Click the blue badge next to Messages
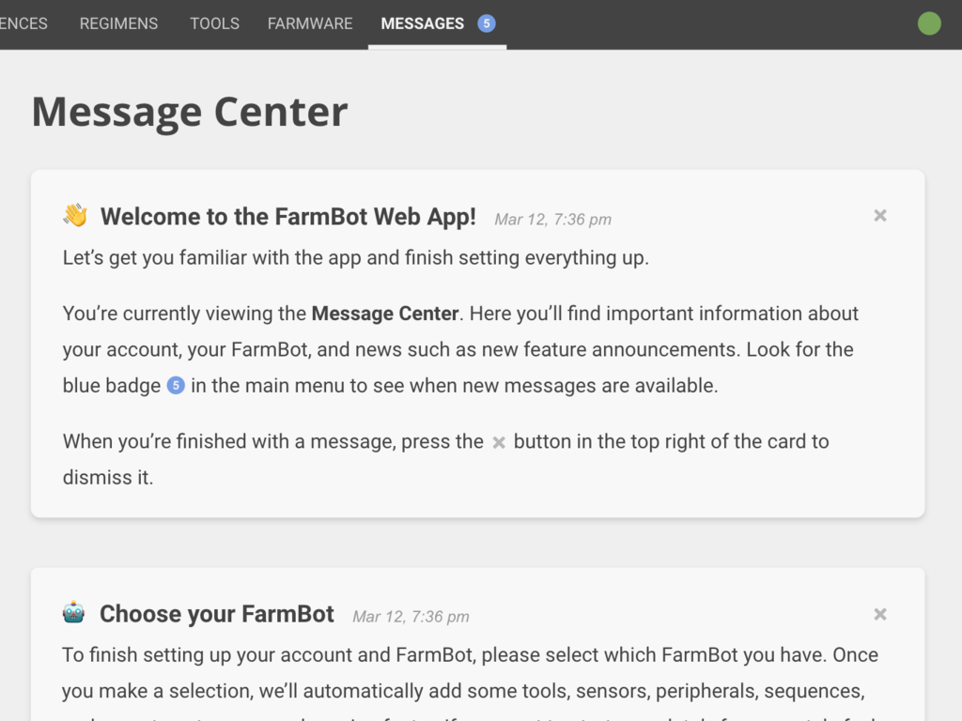 pyautogui.click(x=487, y=23)
